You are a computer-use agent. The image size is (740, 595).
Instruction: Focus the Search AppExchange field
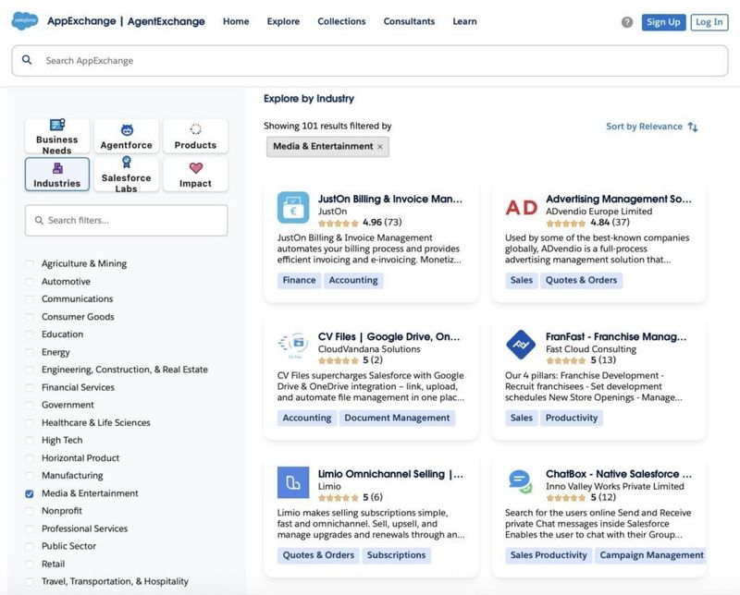pos(370,60)
